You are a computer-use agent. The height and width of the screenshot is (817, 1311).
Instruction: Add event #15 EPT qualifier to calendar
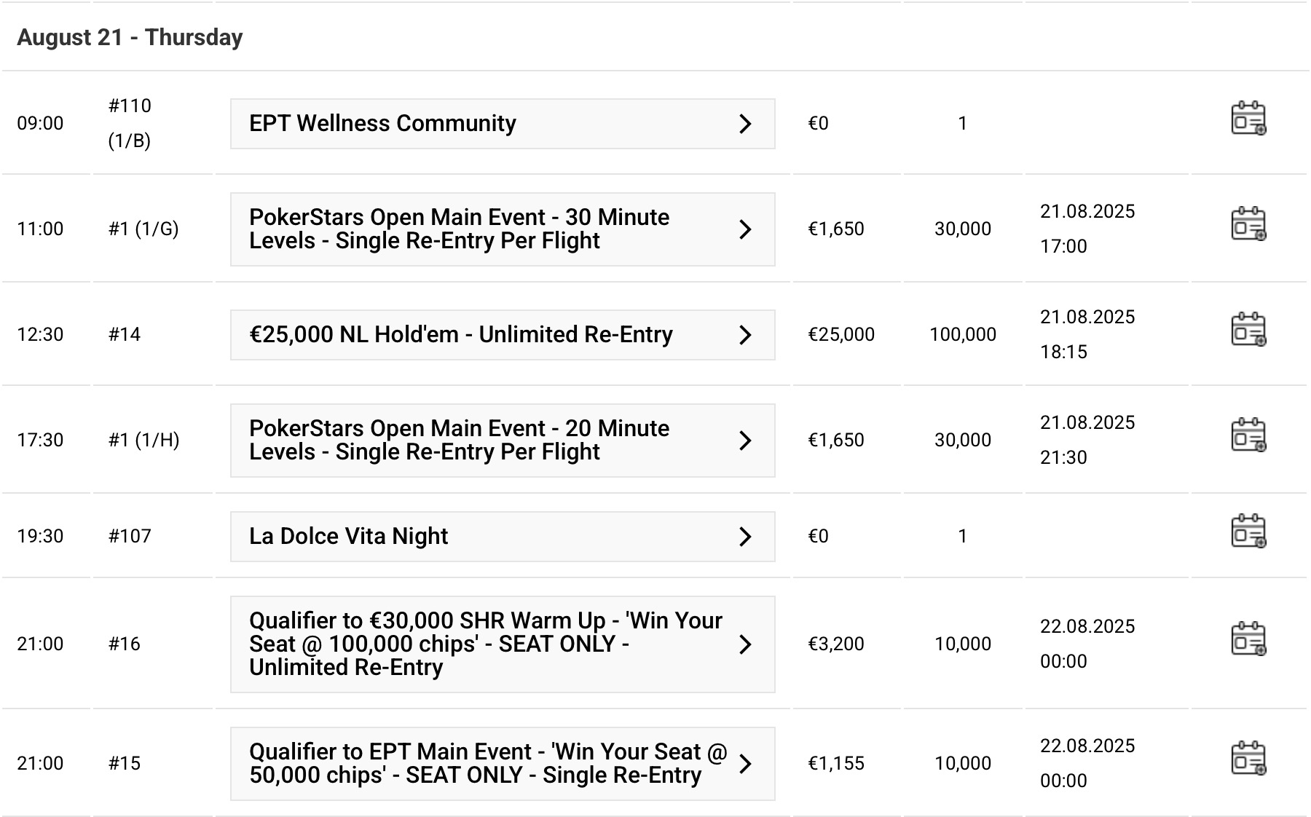pos(1248,759)
